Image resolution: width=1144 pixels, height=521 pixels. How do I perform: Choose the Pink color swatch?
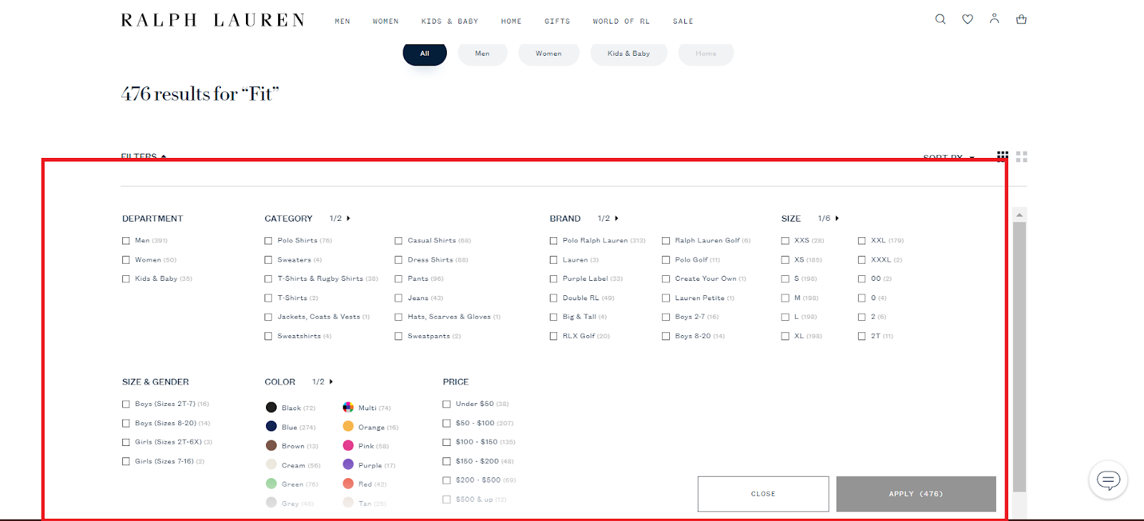348,446
